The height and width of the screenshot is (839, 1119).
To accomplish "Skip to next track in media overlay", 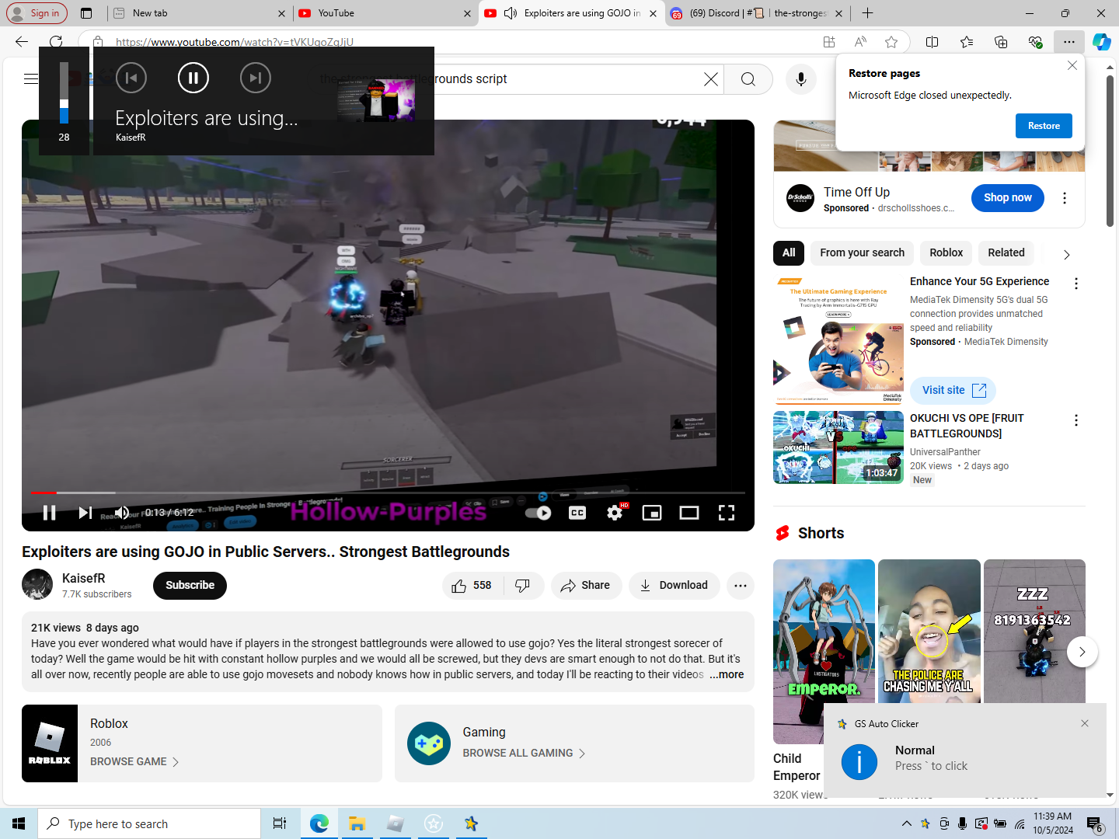I will click(256, 78).
